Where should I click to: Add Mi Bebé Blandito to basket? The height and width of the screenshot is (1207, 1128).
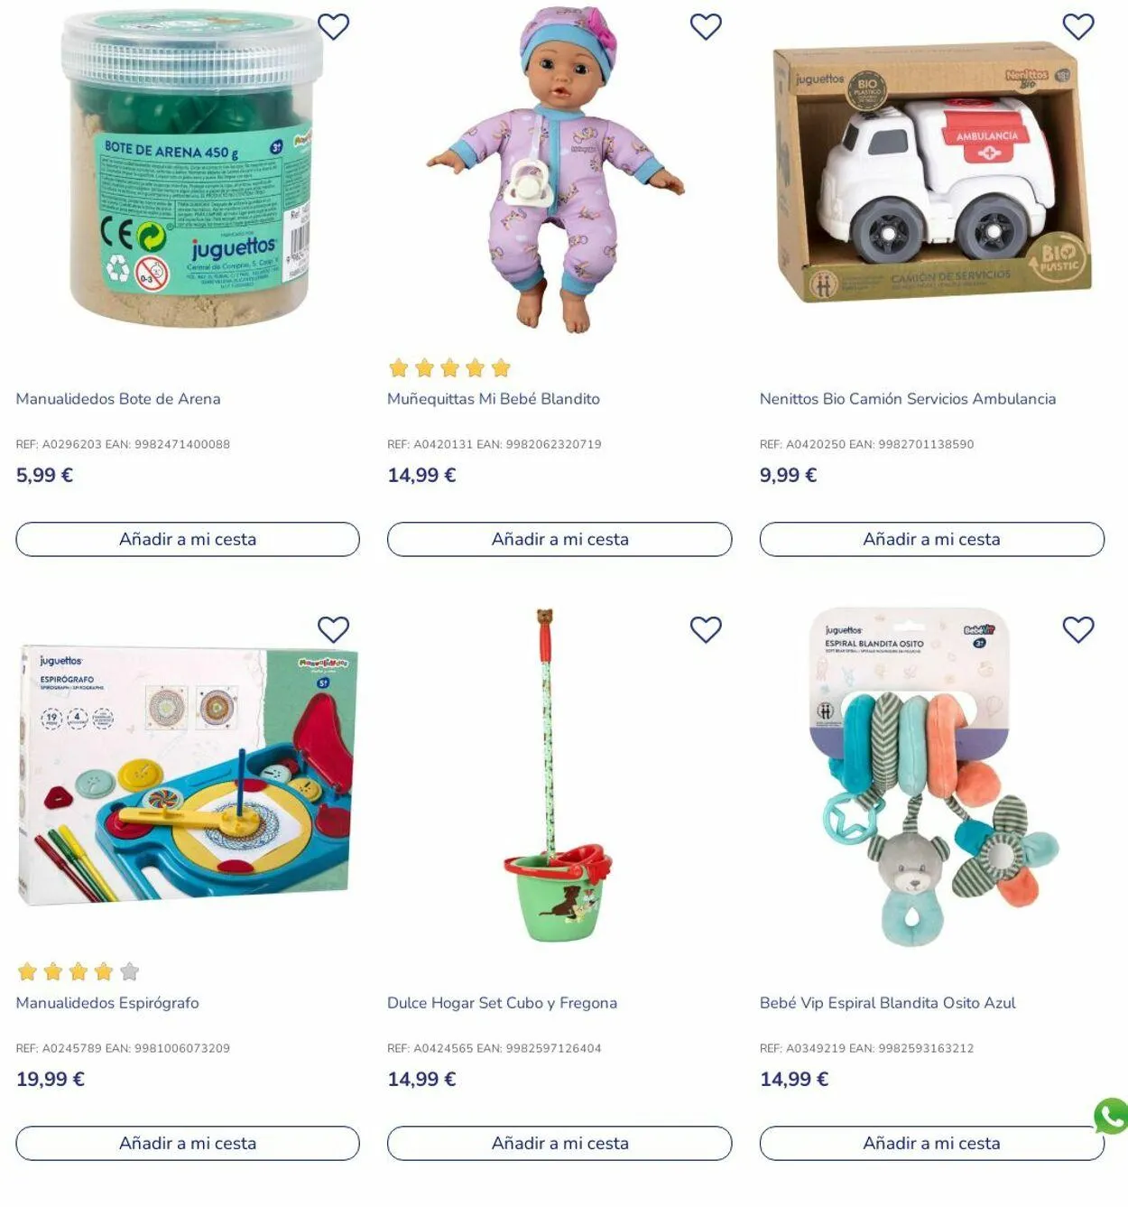pos(559,539)
